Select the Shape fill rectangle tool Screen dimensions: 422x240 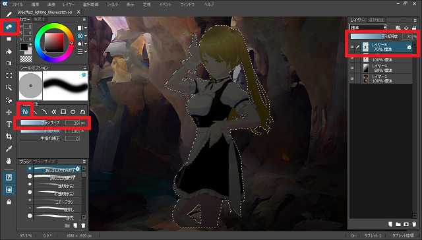click(9, 39)
